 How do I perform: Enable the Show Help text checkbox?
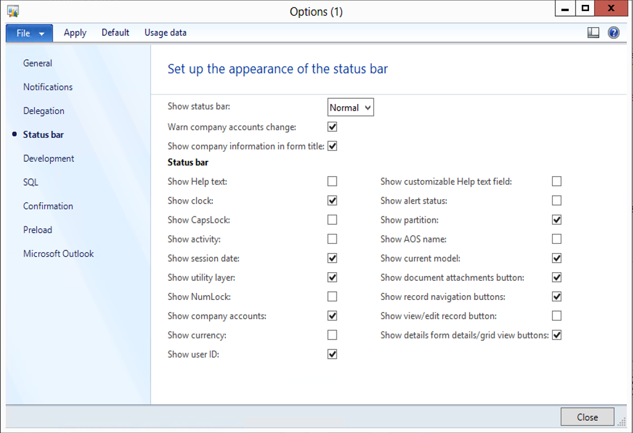(332, 181)
